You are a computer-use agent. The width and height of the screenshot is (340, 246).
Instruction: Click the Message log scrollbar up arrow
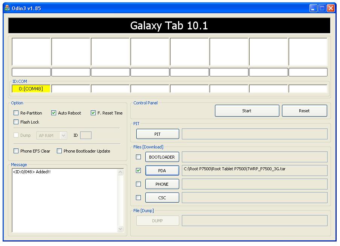coord(120,172)
